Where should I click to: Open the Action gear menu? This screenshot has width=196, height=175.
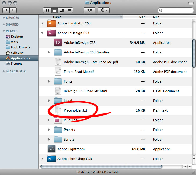[x=104, y=10]
